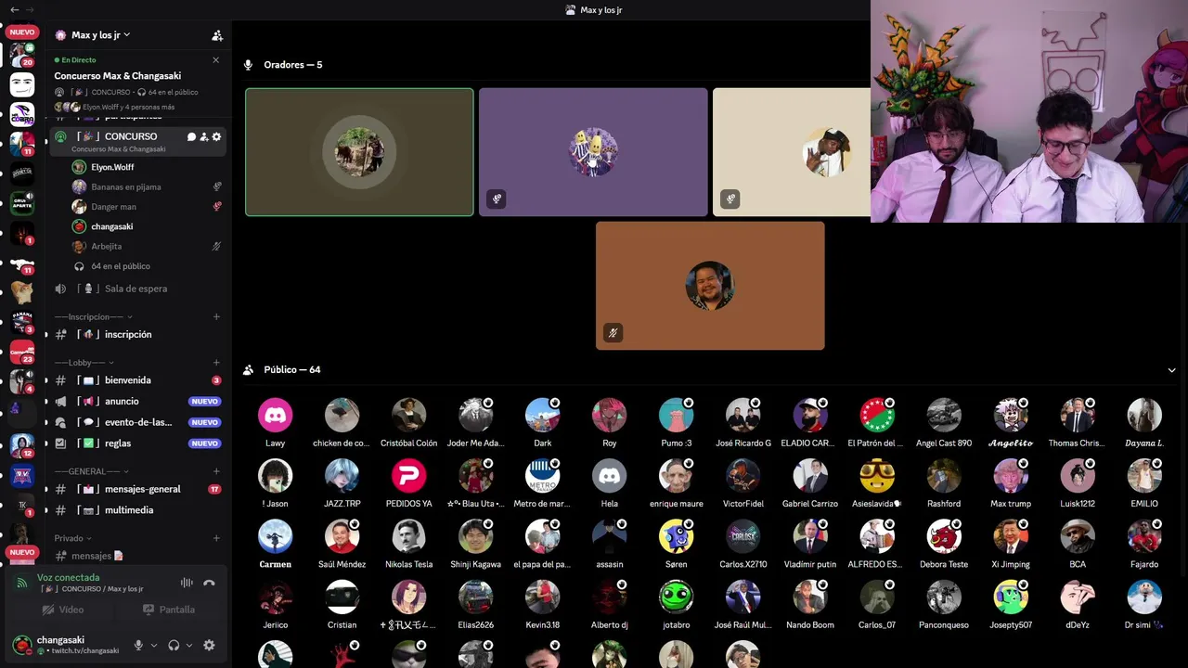Add a channel in the GENERAL category
The image size is (1188, 668).
[216, 471]
